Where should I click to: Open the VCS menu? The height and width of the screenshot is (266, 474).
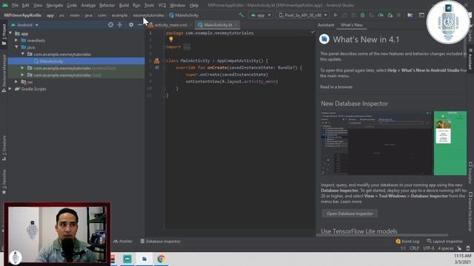[x=162, y=5]
